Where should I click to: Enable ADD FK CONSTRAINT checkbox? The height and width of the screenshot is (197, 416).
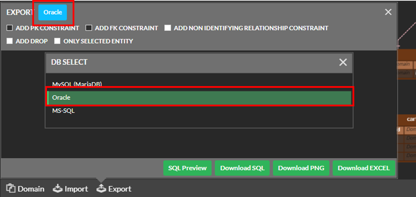click(x=89, y=28)
